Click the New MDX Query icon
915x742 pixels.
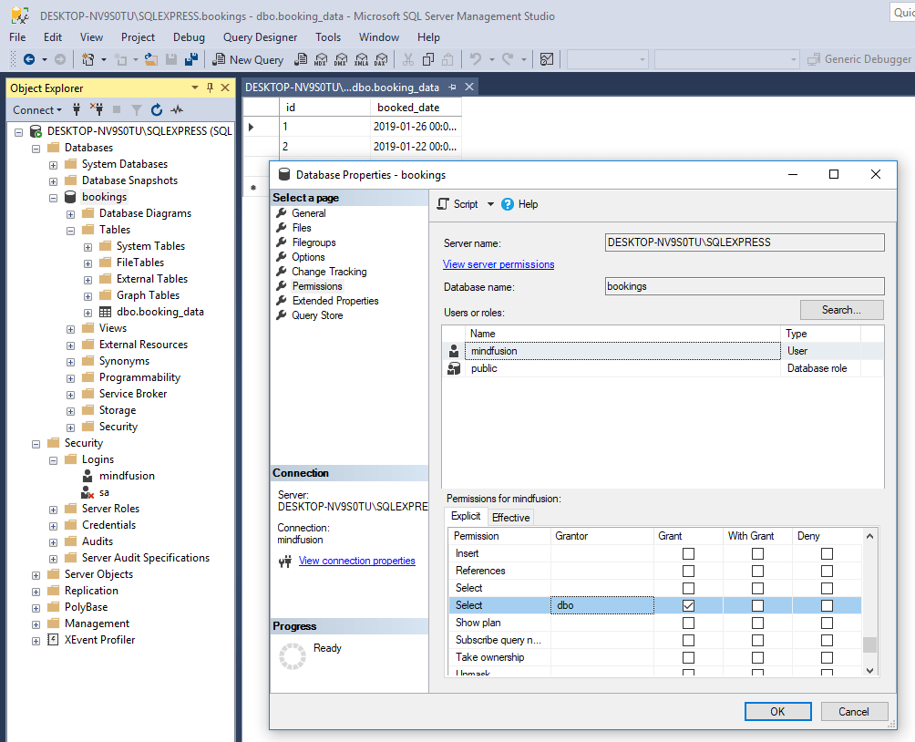point(321,59)
